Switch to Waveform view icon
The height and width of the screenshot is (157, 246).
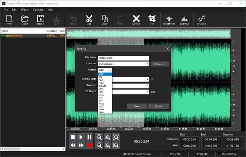pos(169,20)
